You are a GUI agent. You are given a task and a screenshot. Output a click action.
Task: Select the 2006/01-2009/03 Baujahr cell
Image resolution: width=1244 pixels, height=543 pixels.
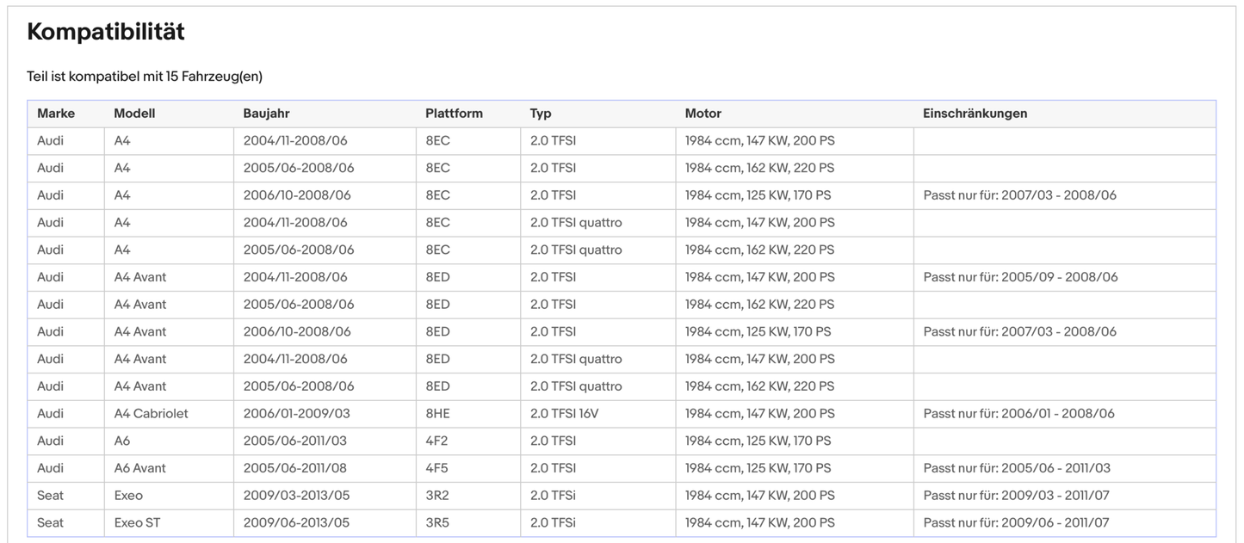point(296,414)
